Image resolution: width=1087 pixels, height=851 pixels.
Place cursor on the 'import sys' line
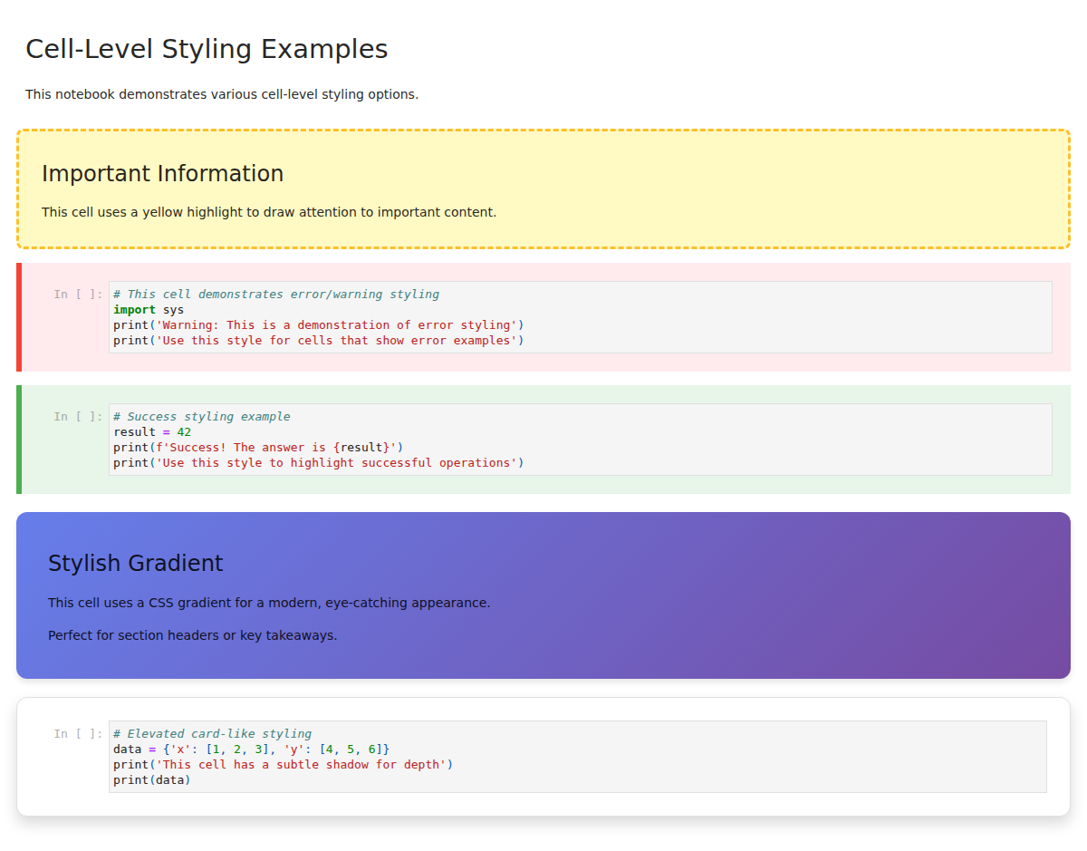coord(149,310)
